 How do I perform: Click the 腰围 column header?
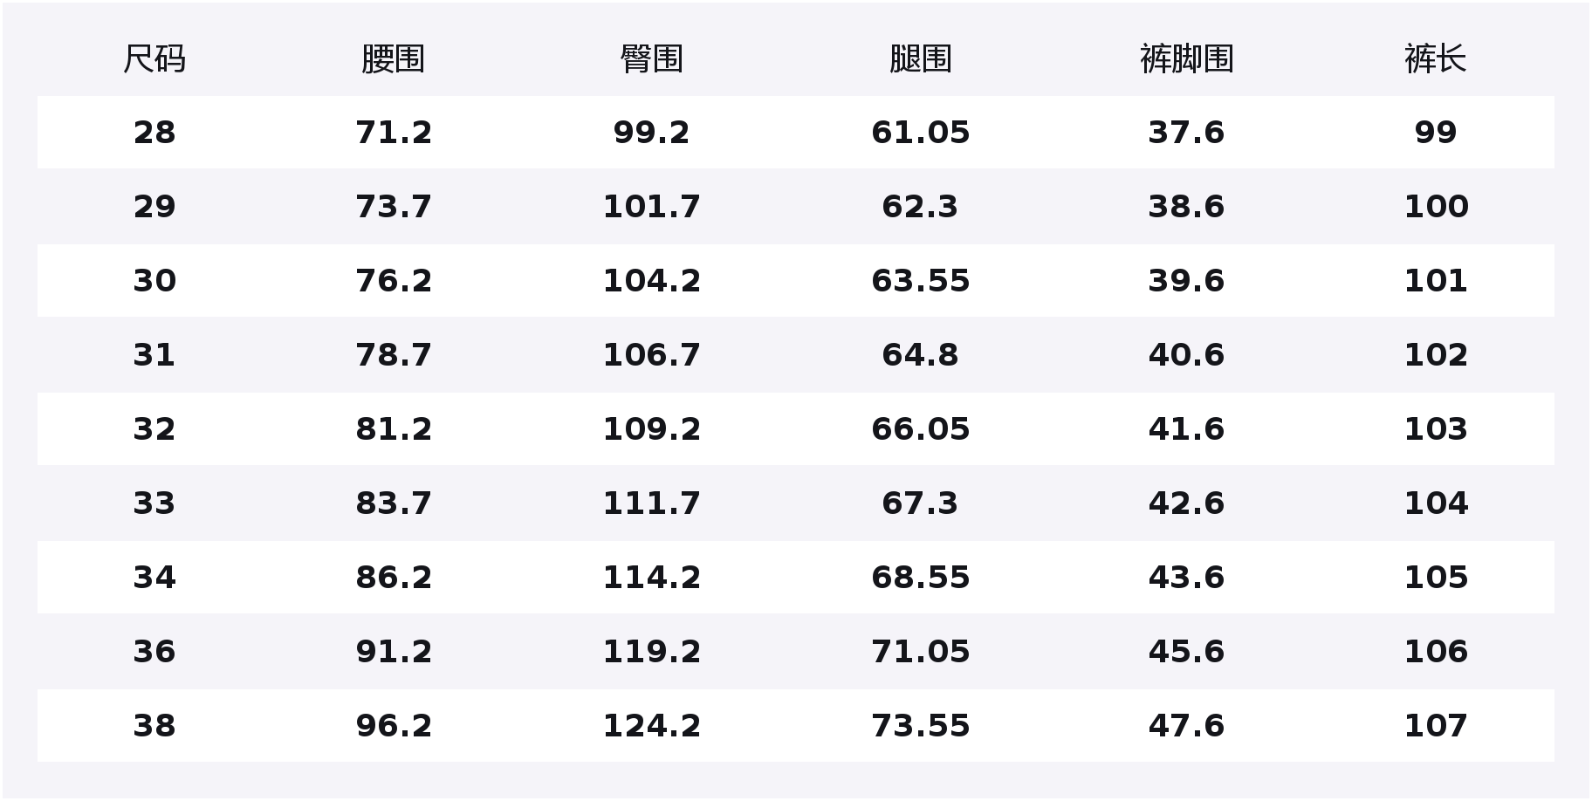pos(394,59)
